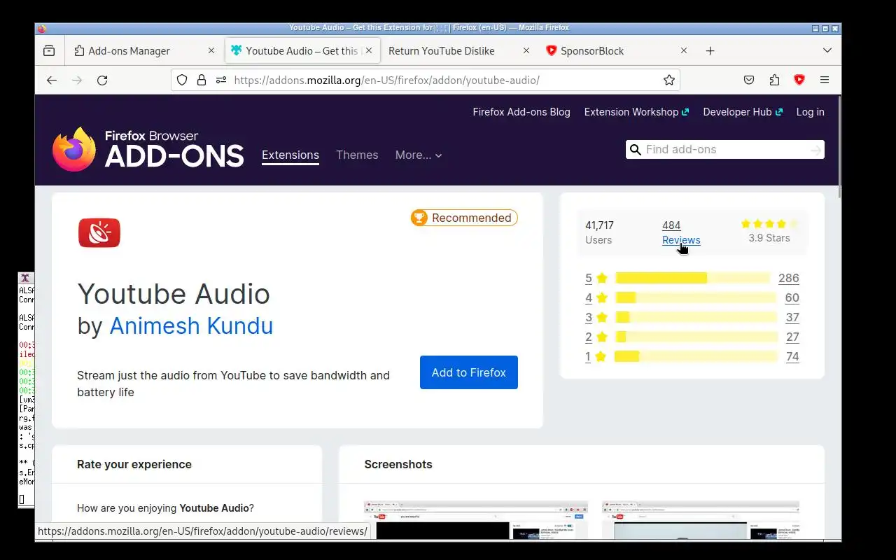Close the Return YouTube Dislike tab
896x560 pixels.
tap(526, 50)
